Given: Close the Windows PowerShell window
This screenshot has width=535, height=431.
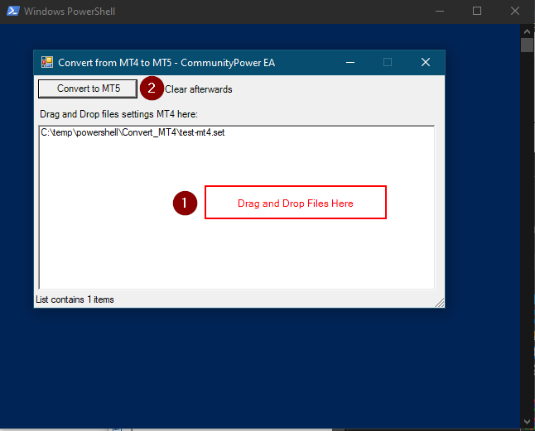Looking at the screenshot, I should (x=515, y=12).
